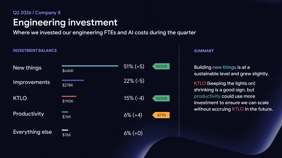Click the highlighted 'new things' summary link

point(224,67)
